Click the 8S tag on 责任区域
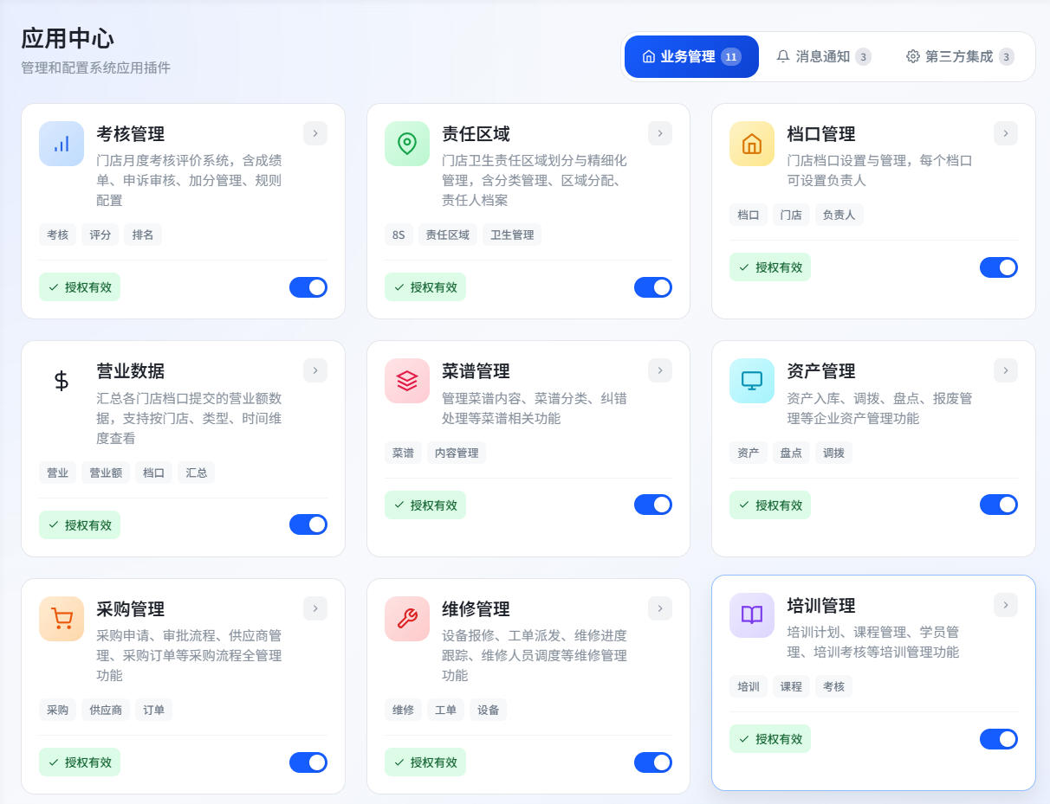Viewport: 1050px width, 804px height. [x=398, y=234]
